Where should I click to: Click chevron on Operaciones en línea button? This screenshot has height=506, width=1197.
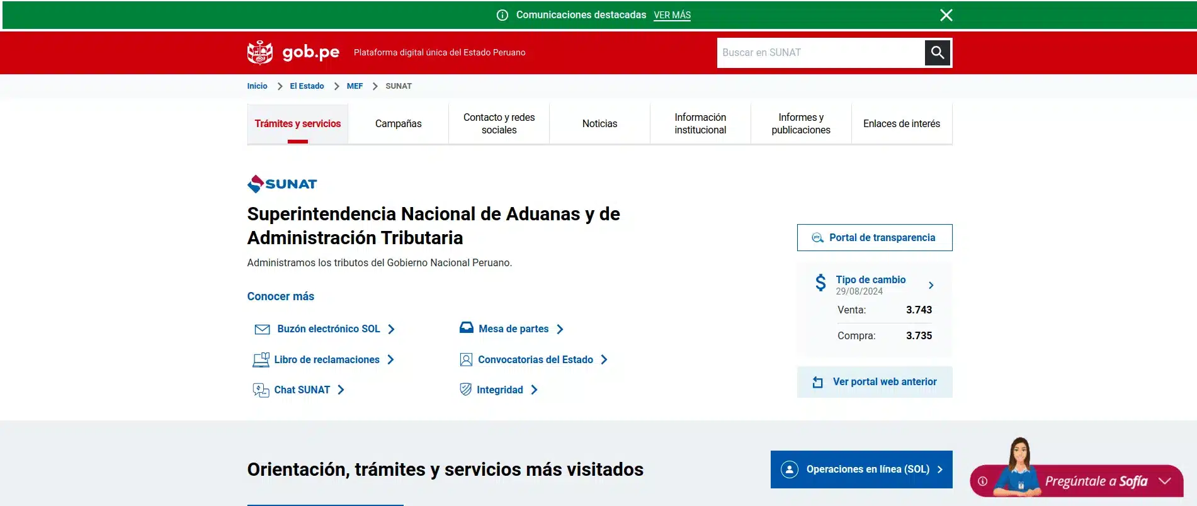pos(939,469)
